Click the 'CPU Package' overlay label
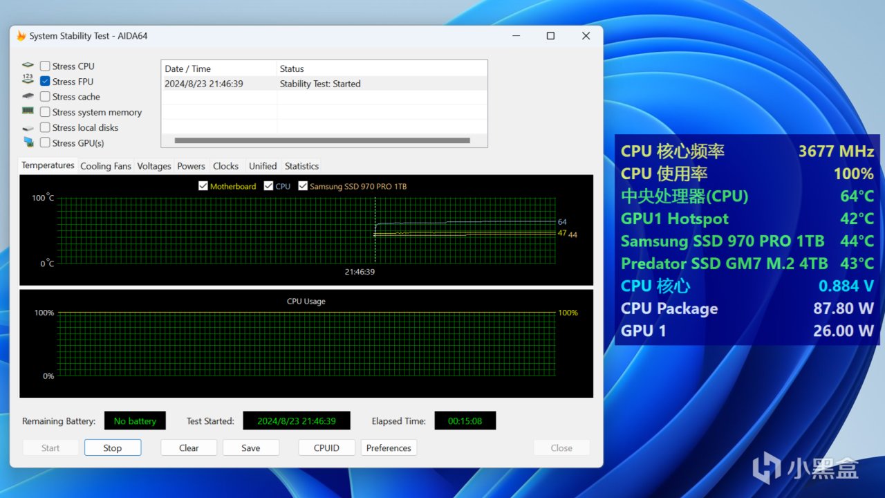 click(669, 308)
